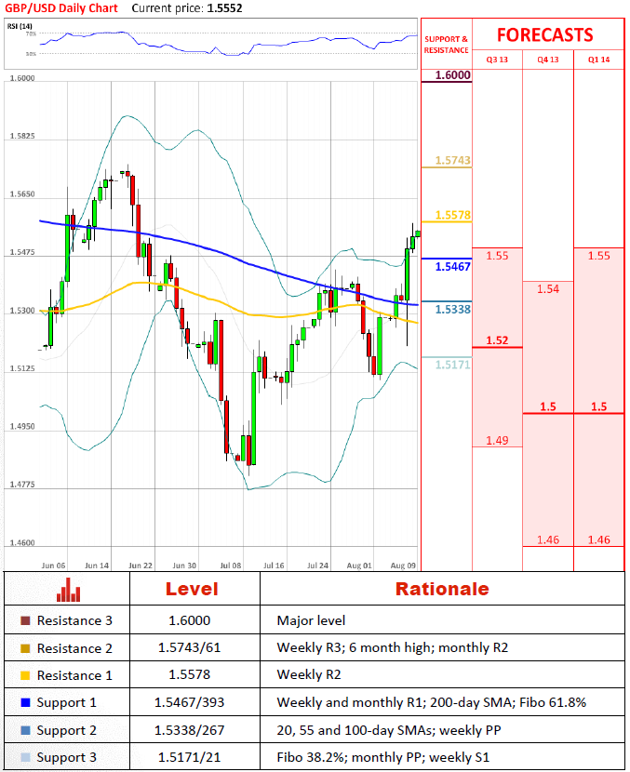The width and height of the screenshot is (630, 772).
Task: Click the Resistance 3 dark red swatch
Action: (x=25, y=620)
